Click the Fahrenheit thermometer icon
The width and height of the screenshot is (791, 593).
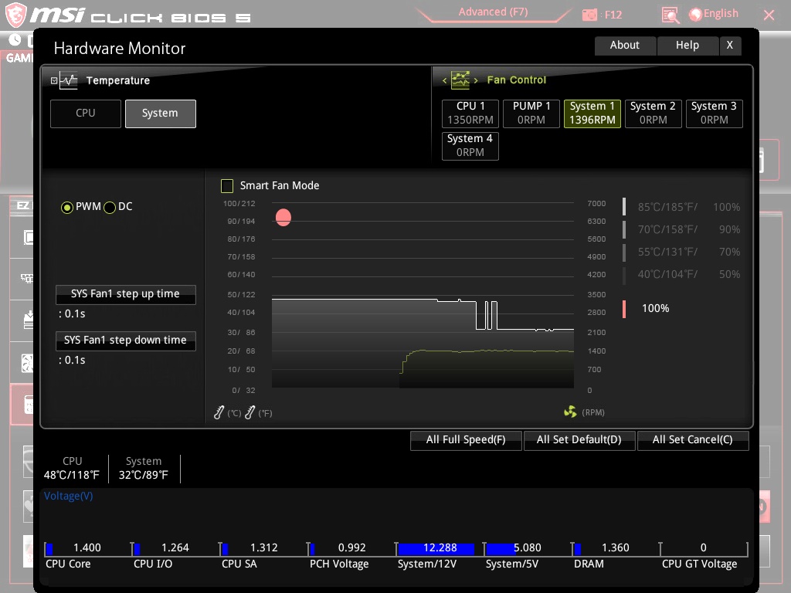[x=250, y=413]
